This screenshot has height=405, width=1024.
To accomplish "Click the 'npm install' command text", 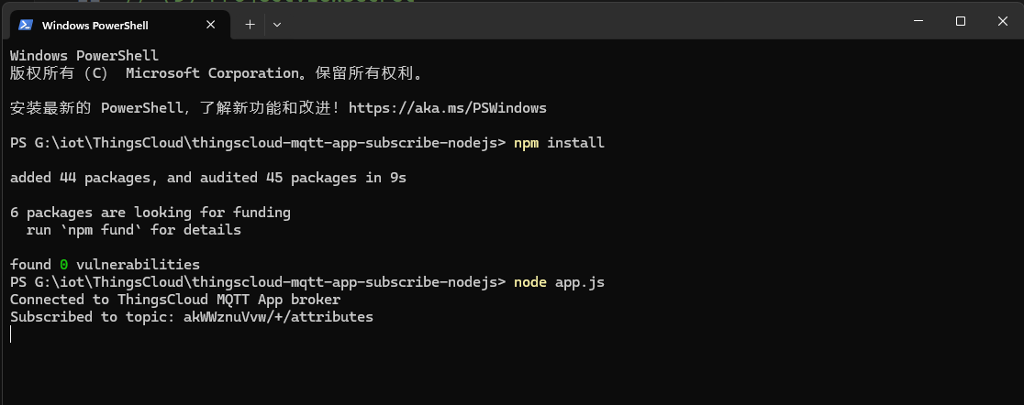I will click(559, 143).
